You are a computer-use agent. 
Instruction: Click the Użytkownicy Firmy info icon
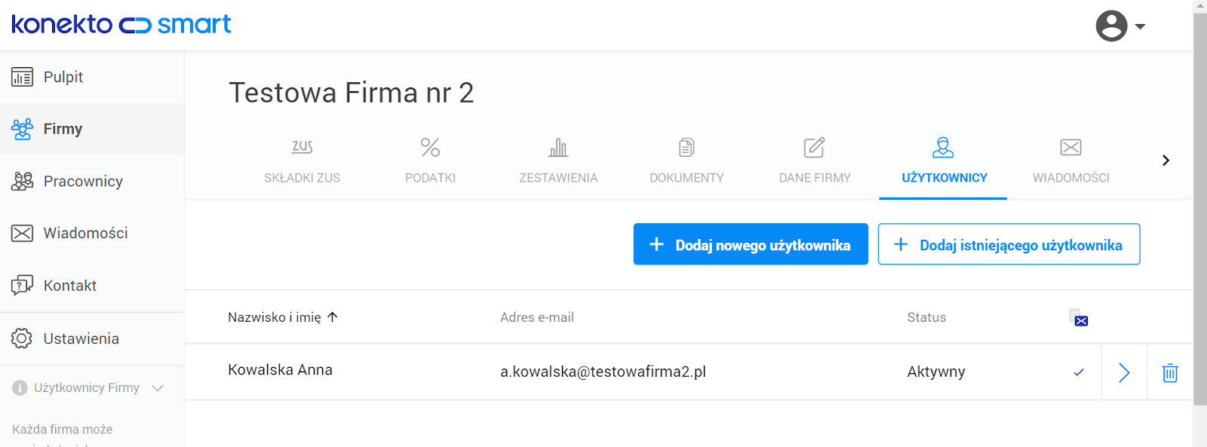(20, 388)
